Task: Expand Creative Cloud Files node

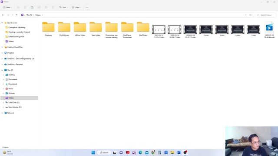Action: tap(2, 47)
